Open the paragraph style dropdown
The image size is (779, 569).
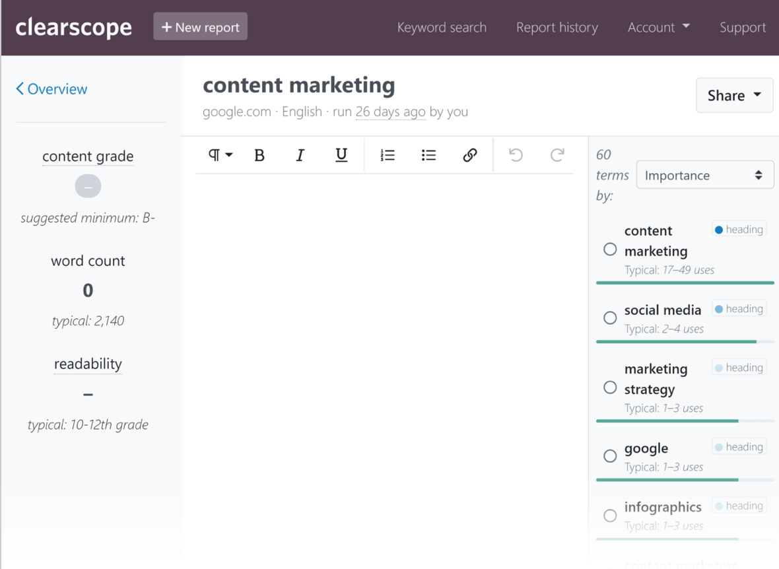220,155
